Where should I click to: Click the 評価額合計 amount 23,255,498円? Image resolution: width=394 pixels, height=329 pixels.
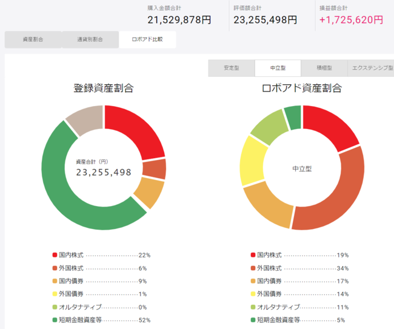[x=265, y=19]
